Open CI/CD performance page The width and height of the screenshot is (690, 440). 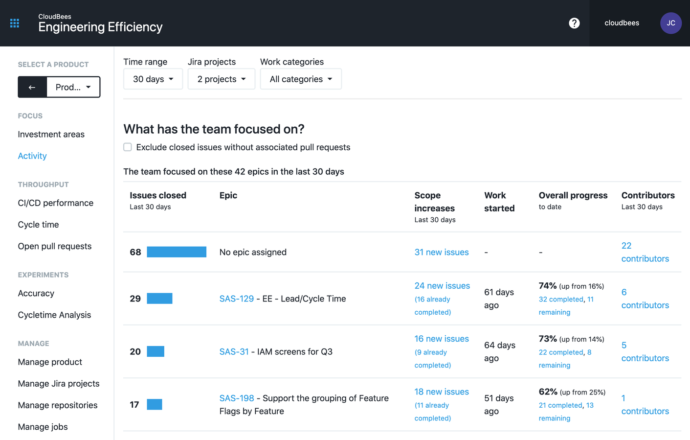tap(56, 203)
